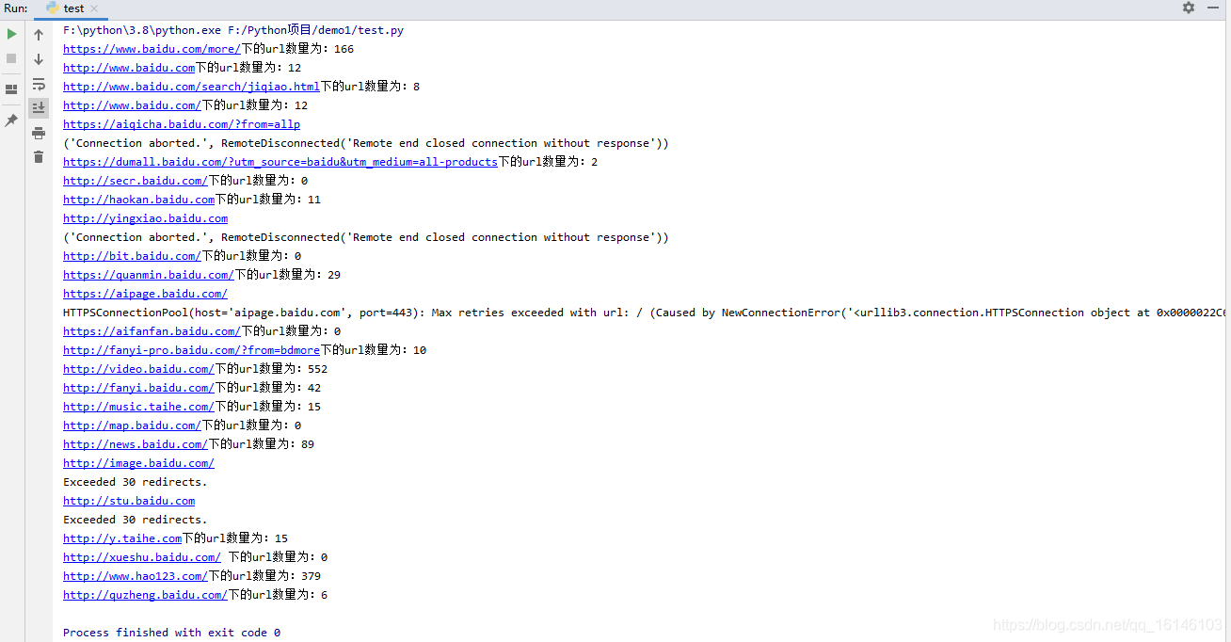This screenshot has height=642, width=1231.
Task: Open link https://aifanfan.baidu.com/
Action: [x=152, y=331]
